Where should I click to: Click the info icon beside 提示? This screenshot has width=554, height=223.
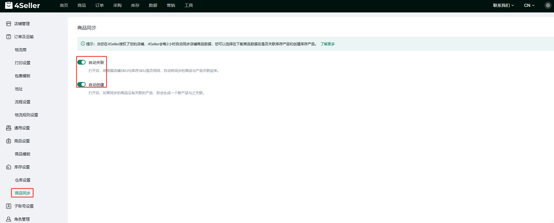pyautogui.click(x=83, y=44)
